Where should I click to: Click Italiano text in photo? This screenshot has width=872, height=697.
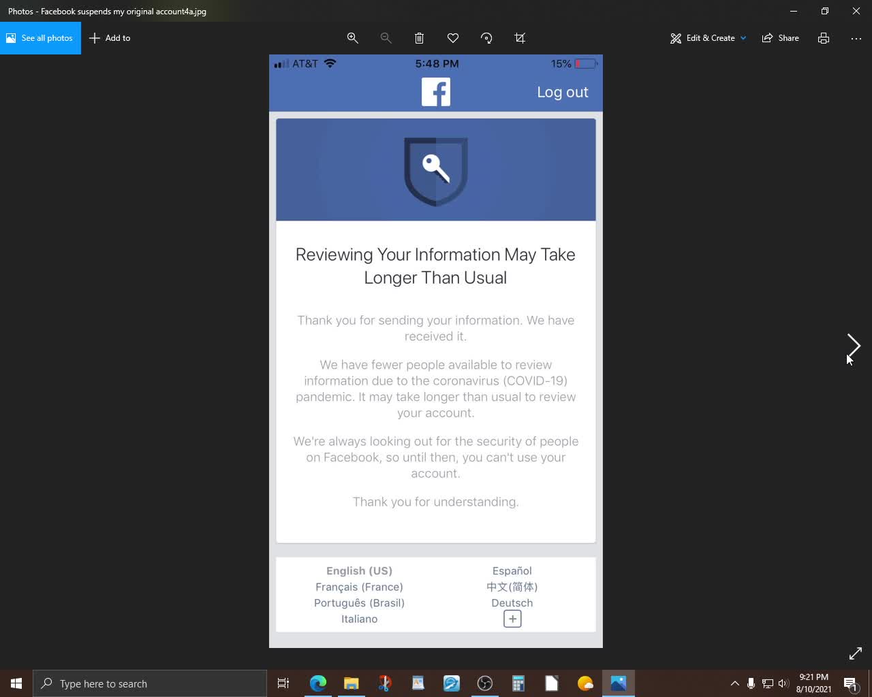[359, 619]
